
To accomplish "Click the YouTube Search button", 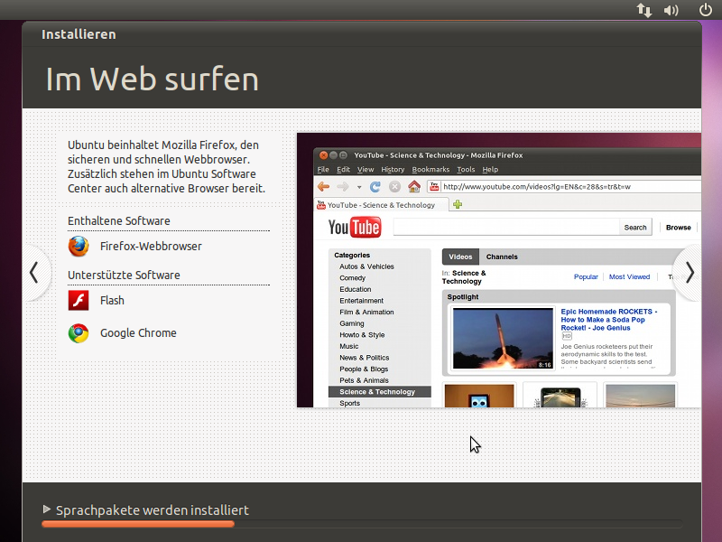I will (635, 228).
